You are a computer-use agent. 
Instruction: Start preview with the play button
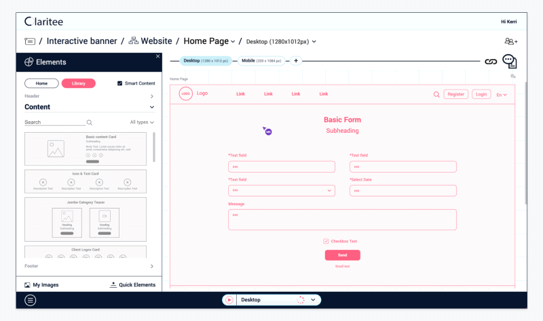(x=229, y=300)
